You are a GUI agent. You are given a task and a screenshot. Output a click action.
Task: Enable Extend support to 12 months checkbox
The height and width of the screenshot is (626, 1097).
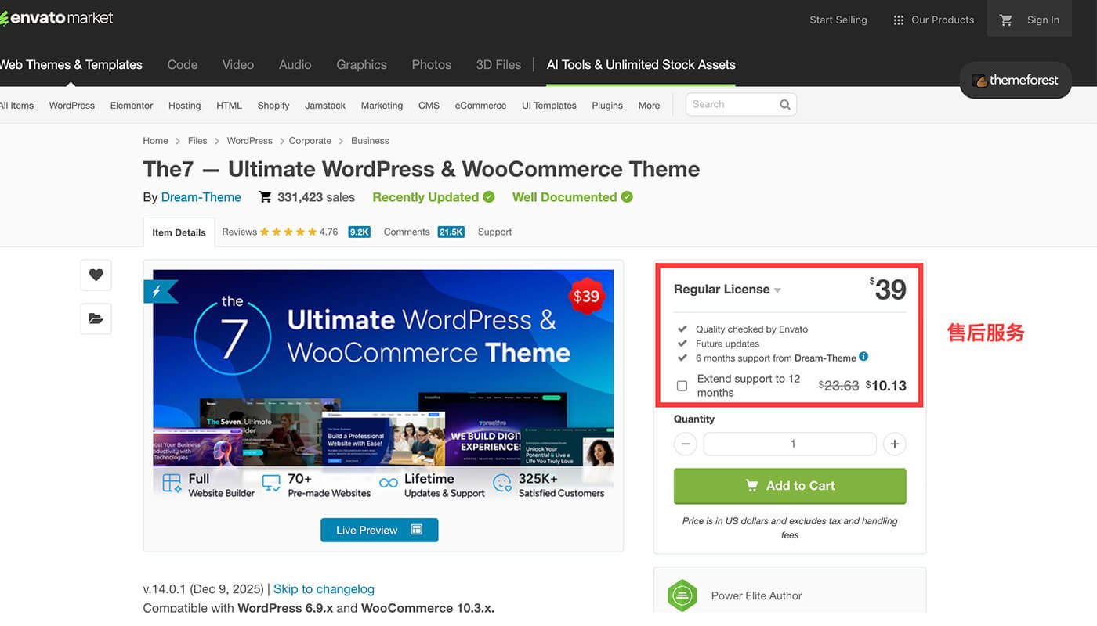(x=682, y=386)
